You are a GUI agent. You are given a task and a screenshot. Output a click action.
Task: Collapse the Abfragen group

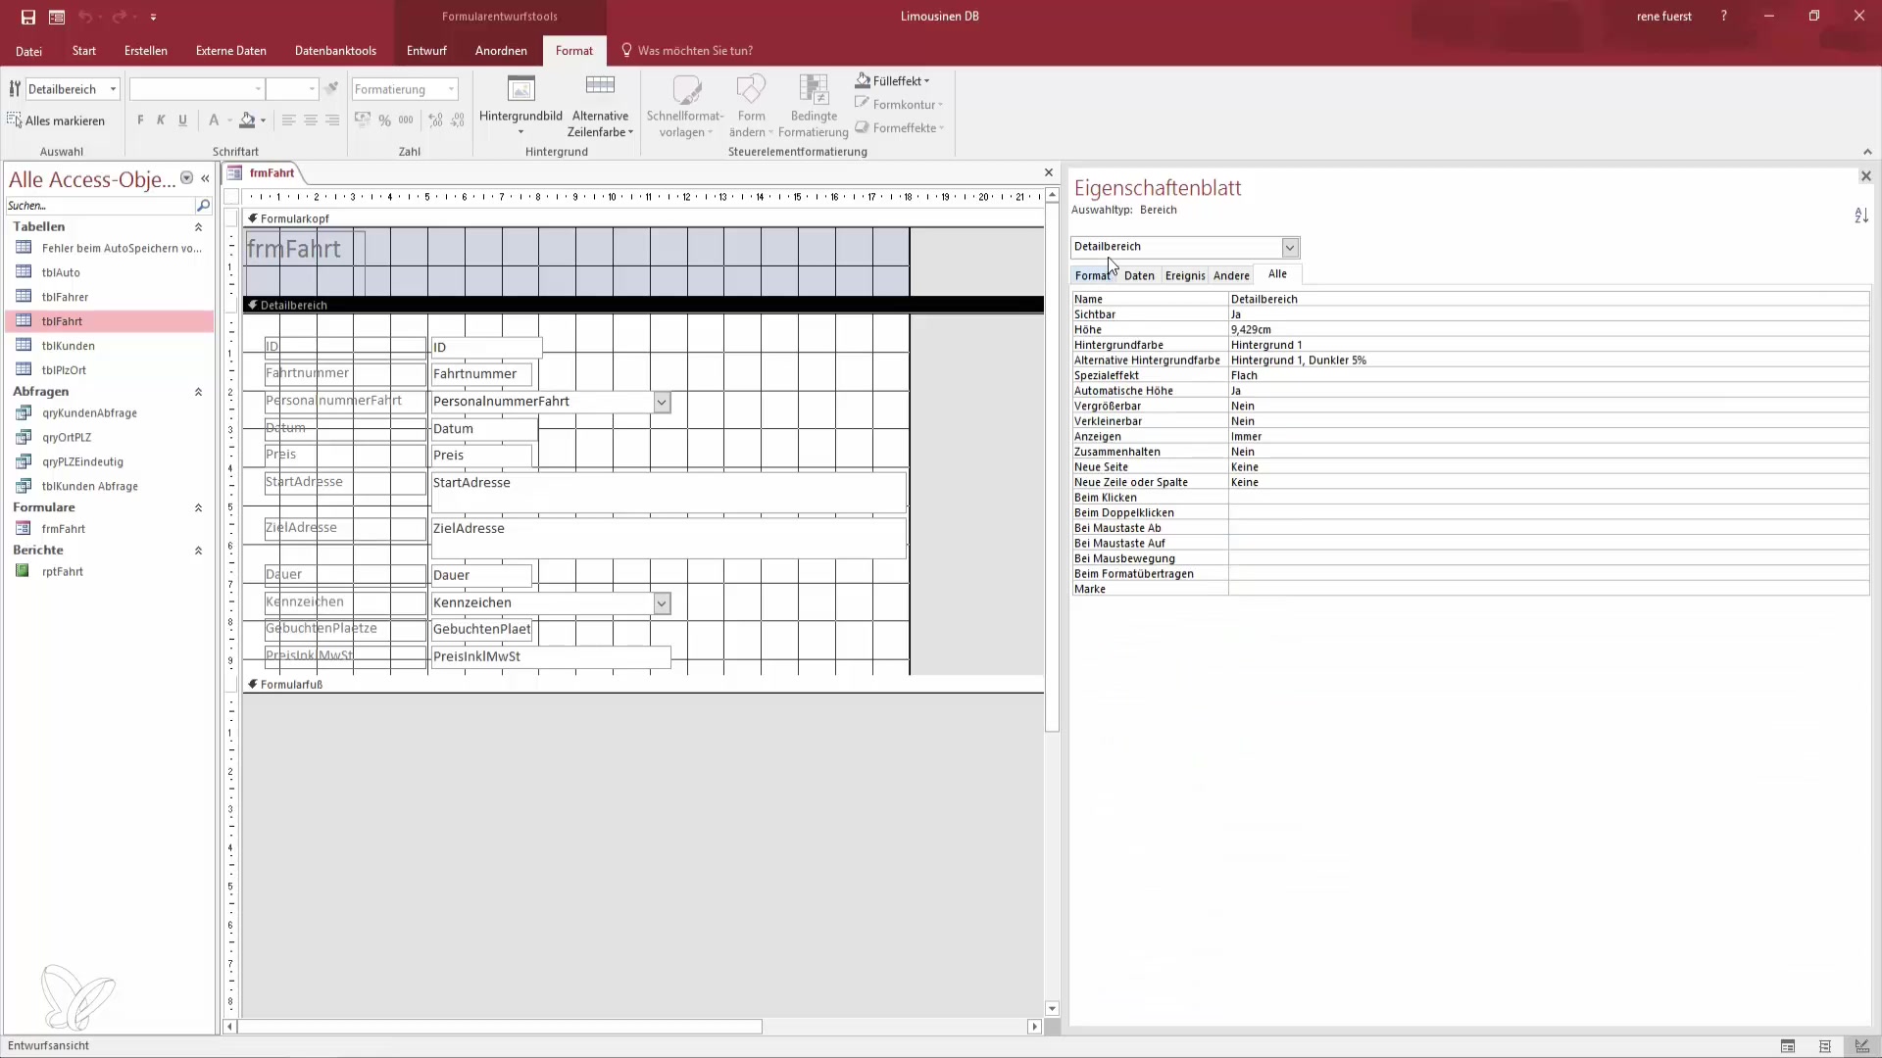[x=198, y=392]
